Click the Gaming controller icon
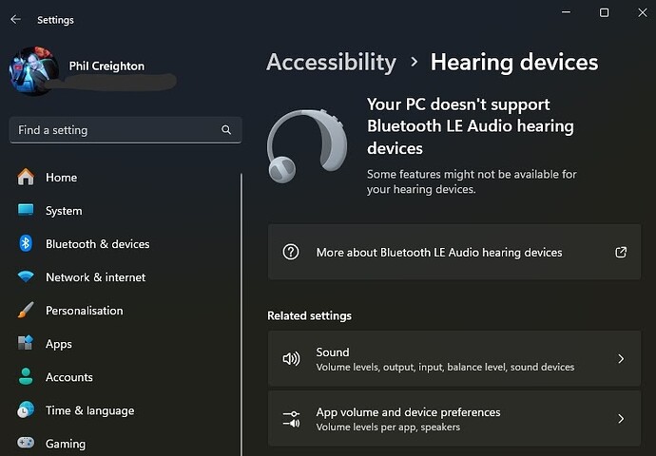Screen dimensions: 656x456 point(26,443)
